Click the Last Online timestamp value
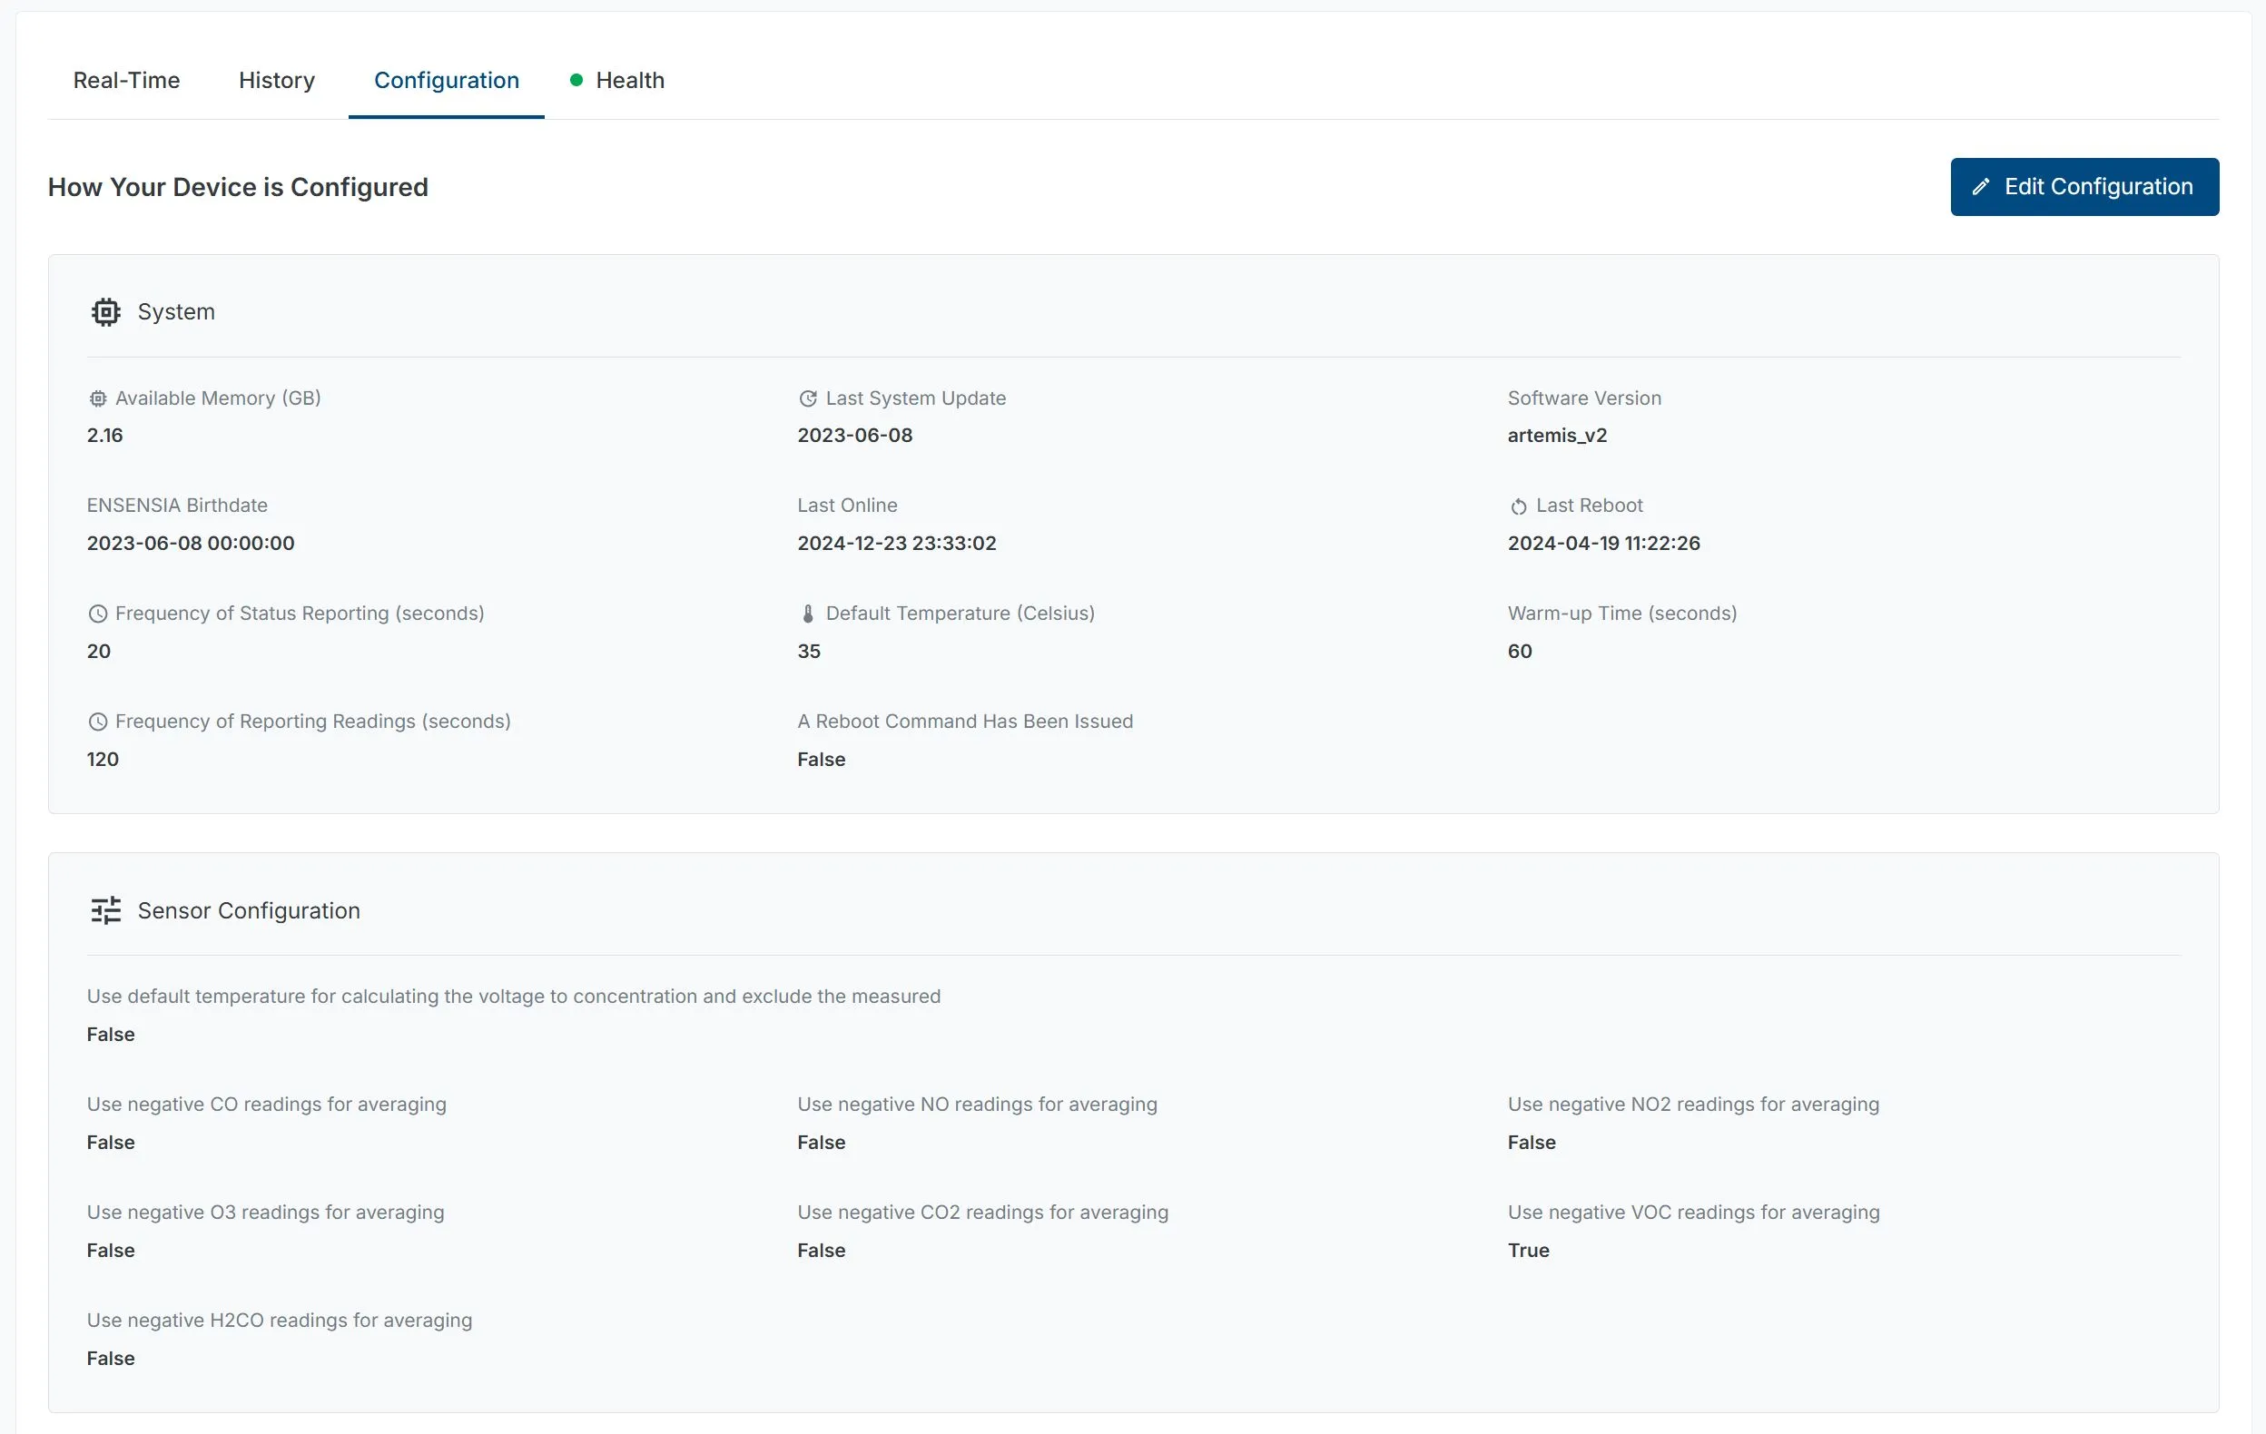 (896, 543)
